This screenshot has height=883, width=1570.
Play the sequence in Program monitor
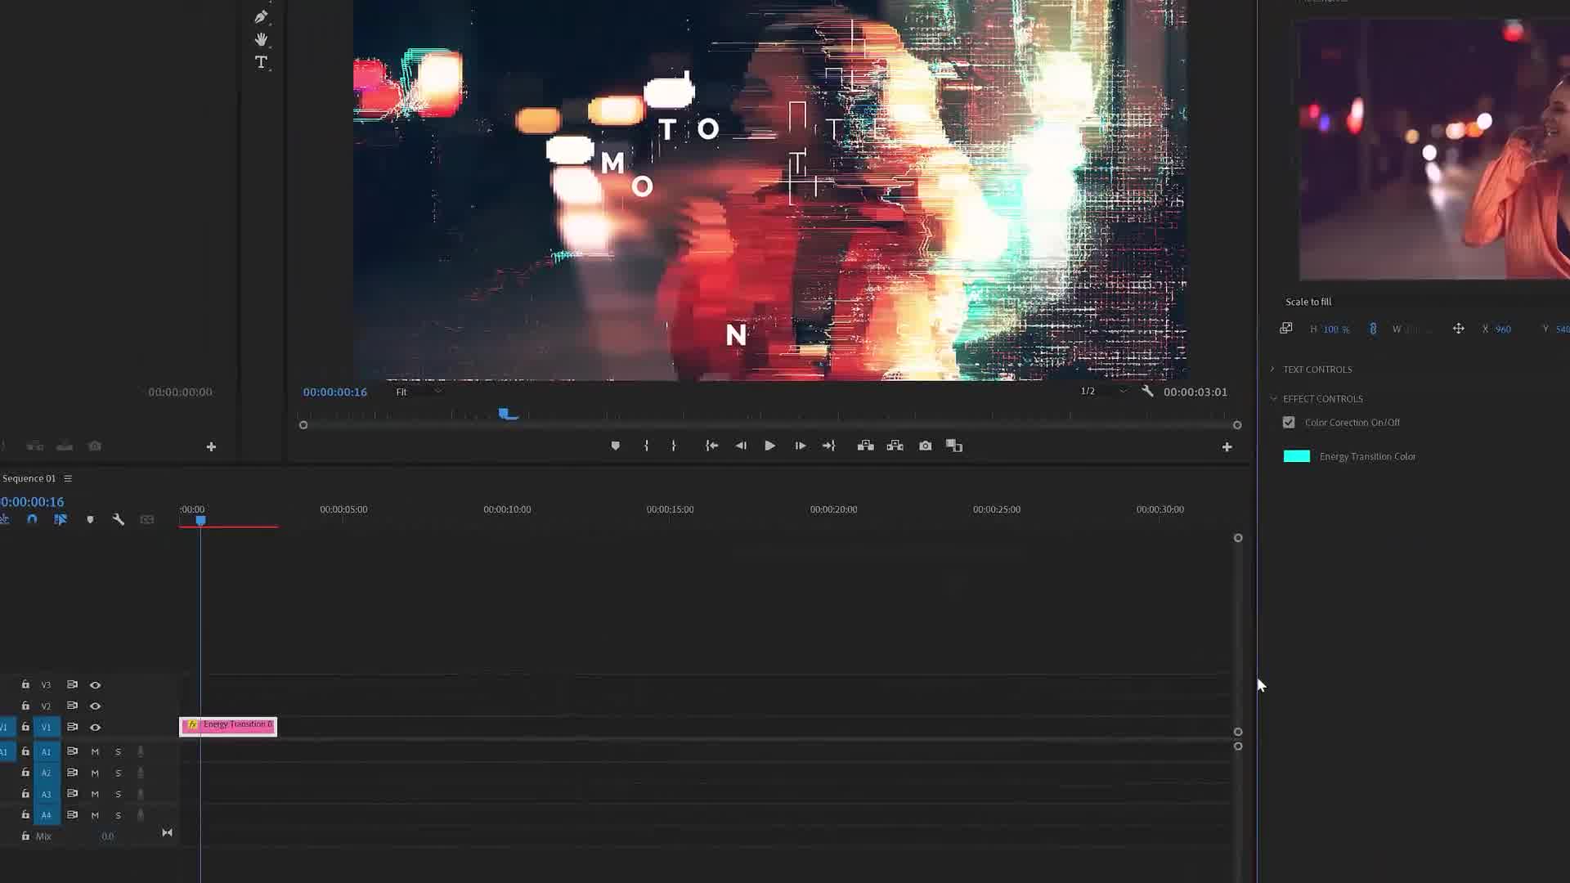pyautogui.click(x=769, y=446)
